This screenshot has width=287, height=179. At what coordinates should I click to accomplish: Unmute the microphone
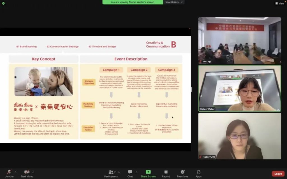(9, 172)
